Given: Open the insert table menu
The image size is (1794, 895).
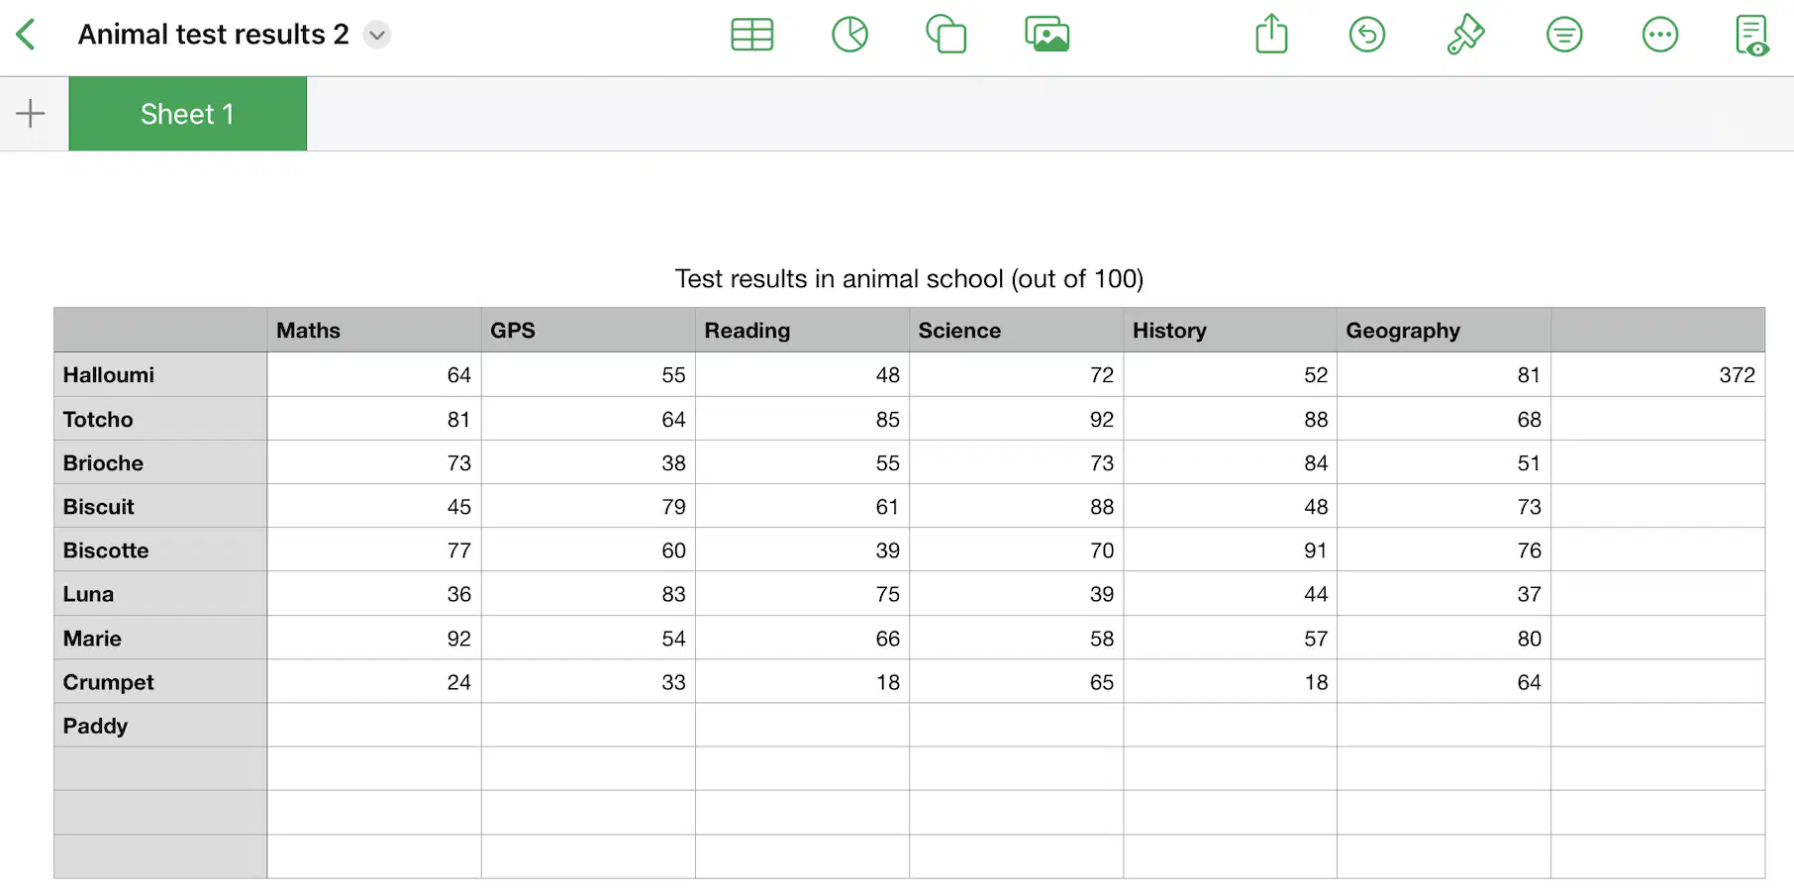Looking at the screenshot, I should (x=751, y=35).
